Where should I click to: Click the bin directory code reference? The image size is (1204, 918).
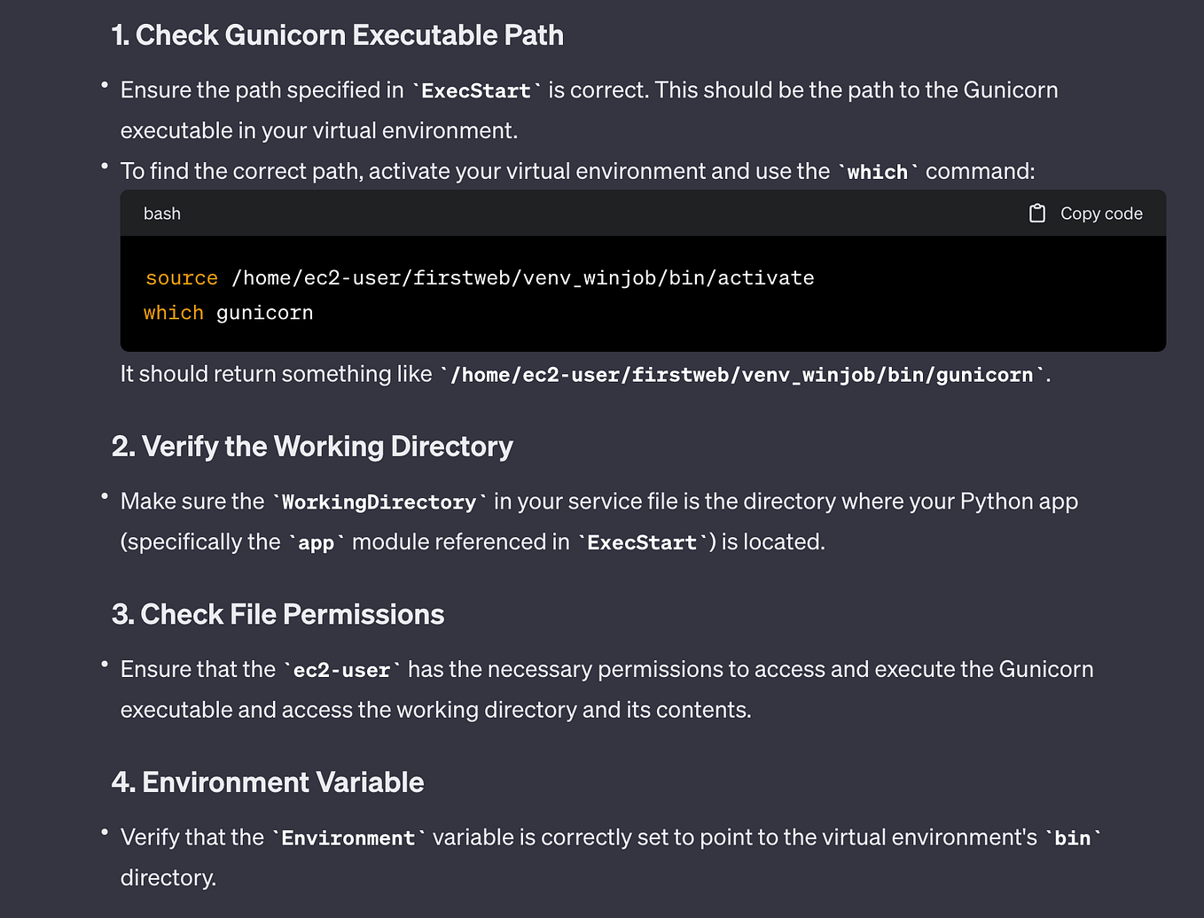coord(1073,837)
